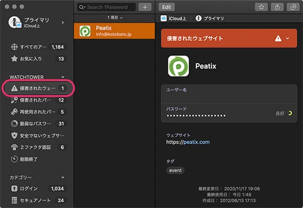
Task: Click the unsecured websites shield icon
Action: (15, 135)
